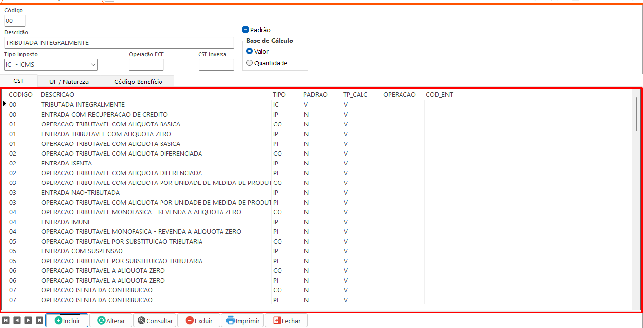Click the Descrição text field

[x=119, y=43]
